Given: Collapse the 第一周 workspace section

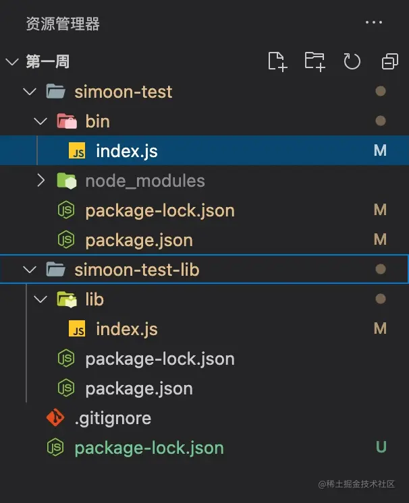Looking at the screenshot, I should [x=11, y=62].
